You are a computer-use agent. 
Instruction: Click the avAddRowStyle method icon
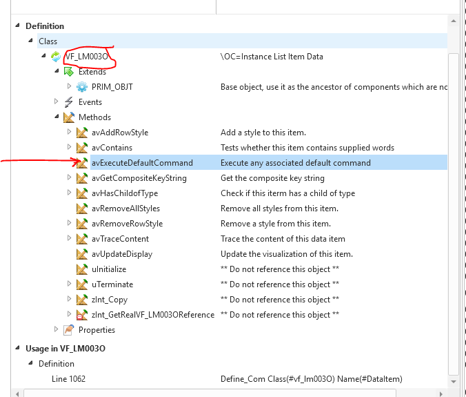click(x=82, y=133)
